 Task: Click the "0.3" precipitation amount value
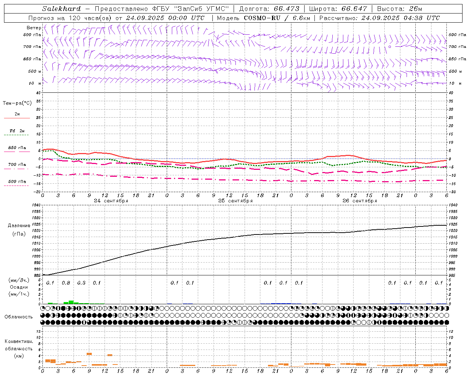coord(81,283)
